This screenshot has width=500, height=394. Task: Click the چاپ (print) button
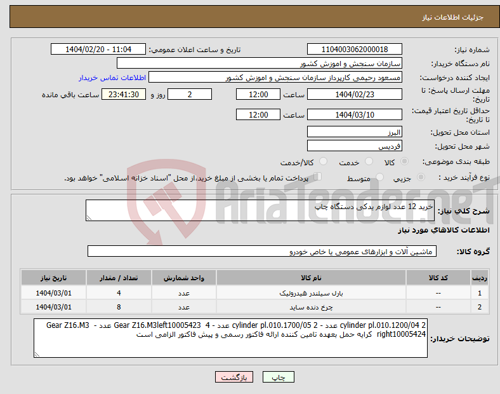coord(278,377)
